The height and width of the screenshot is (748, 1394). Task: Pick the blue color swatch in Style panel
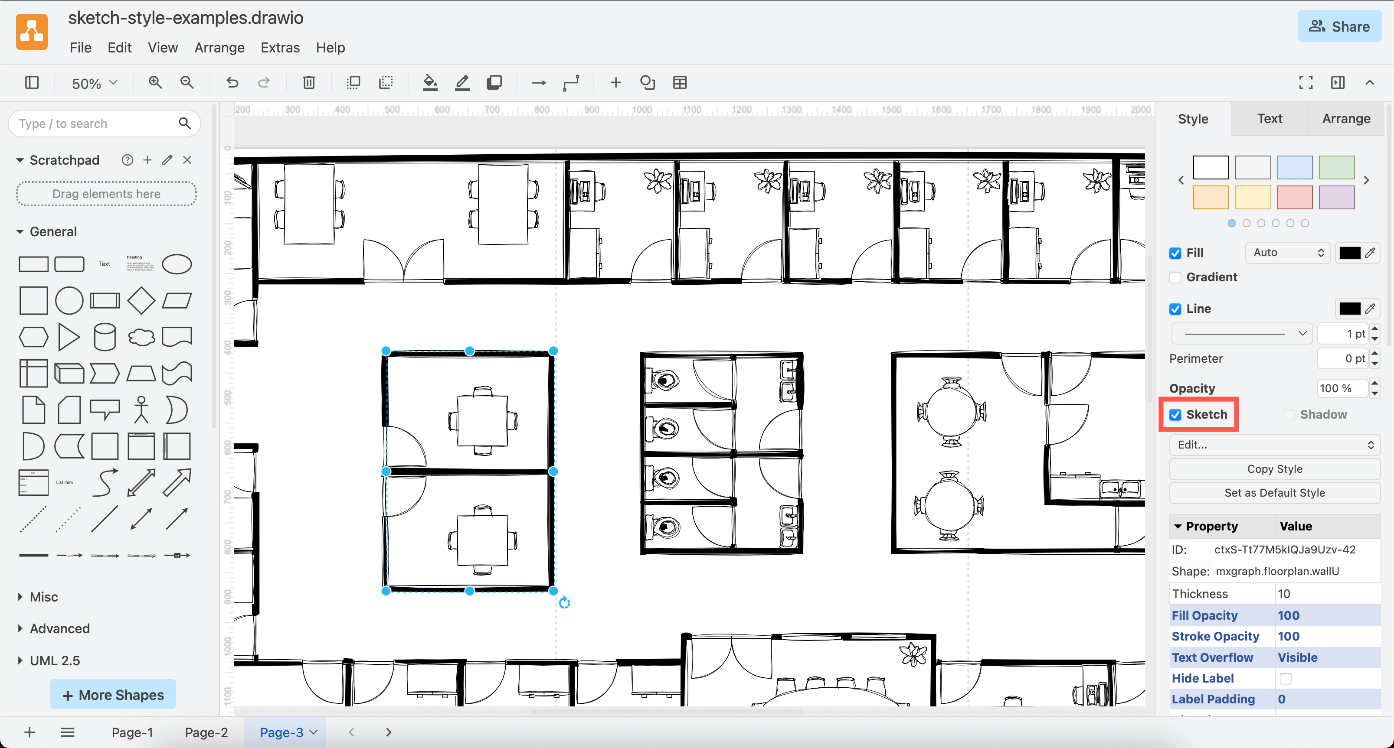(1294, 167)
